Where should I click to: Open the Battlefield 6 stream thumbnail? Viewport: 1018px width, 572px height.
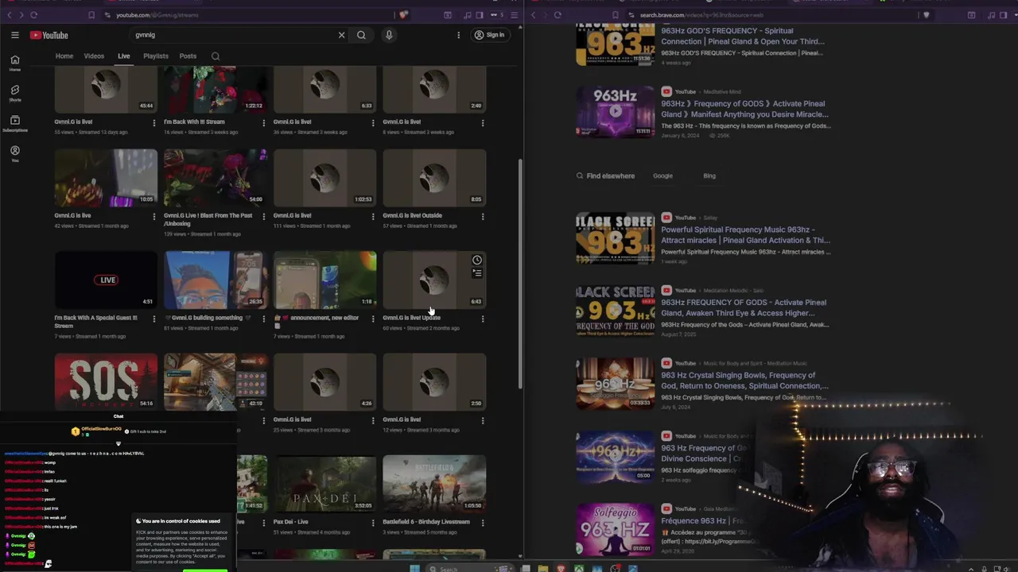(434, 483)
